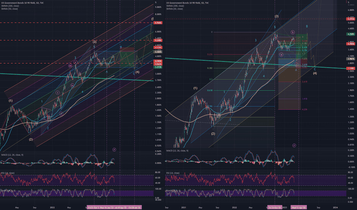Screen dimensions: 357x210
Task: Select wave label (4) in left chart
Action: pyautogui.click(x=137, y=72)
